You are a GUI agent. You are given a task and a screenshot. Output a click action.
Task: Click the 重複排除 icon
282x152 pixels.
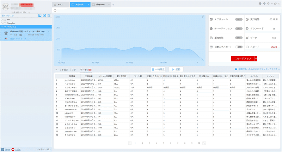point(211,38)
